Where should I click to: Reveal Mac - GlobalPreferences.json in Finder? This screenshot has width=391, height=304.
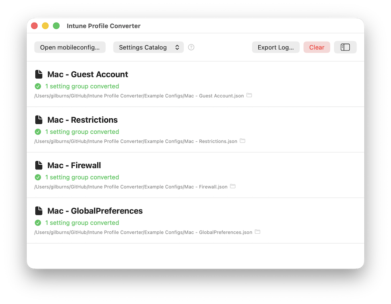(x=257, y=232)
